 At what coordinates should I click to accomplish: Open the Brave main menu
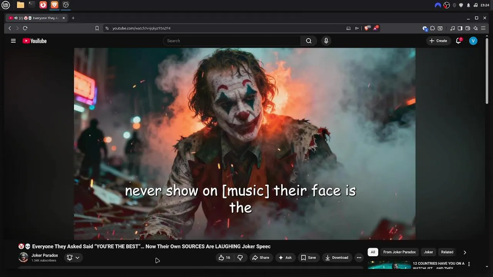point(483,28)
